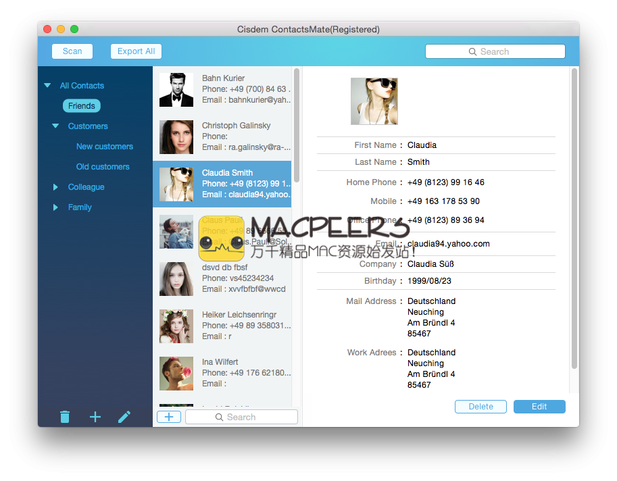Viewport: 617px width, 481px height.
Task: Add a new contact with plus button
Action: 169,417
